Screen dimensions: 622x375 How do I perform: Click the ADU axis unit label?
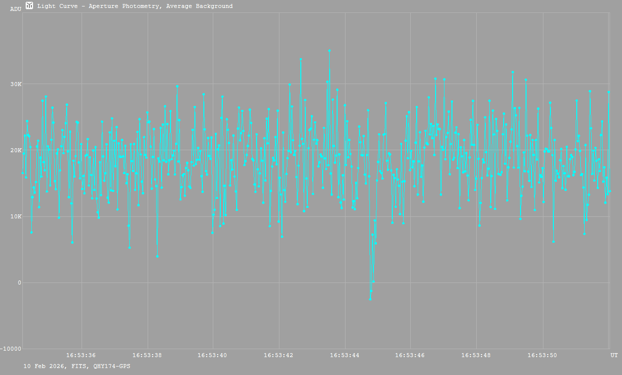[x=15, y=9]
